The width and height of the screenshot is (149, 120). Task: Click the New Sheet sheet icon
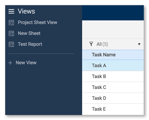click(x=11, y=33)
